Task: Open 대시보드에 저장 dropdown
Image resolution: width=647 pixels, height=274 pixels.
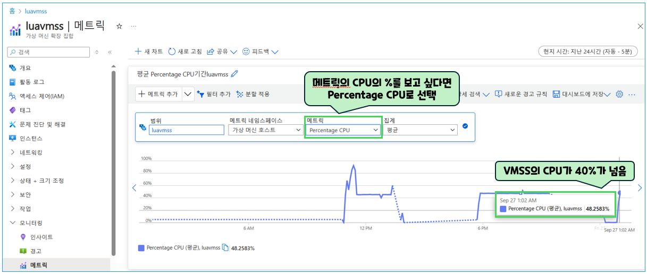Action: [x=582, y=94]
